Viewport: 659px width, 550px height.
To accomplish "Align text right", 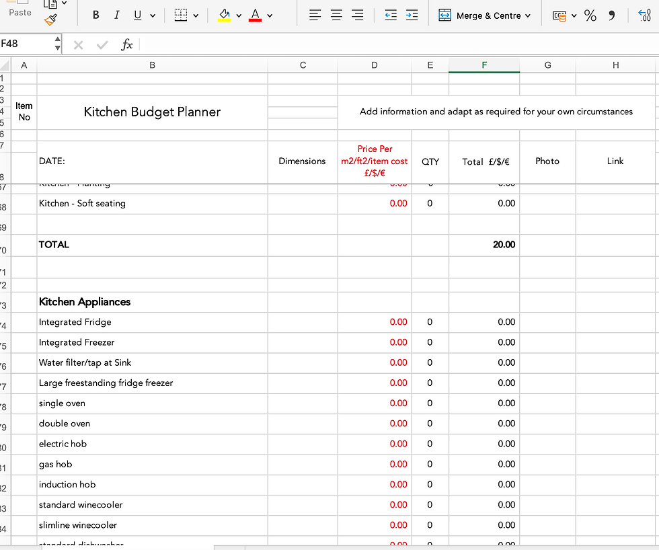I will pyautogui.click(x=358, y=15).
